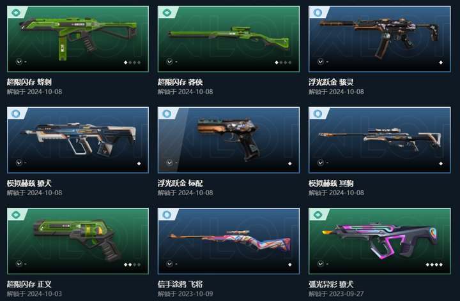Screen dimensions: 460x301
Task: Click the tier badge on 浮光跃金 标配 card
Action: click(167, 114)
